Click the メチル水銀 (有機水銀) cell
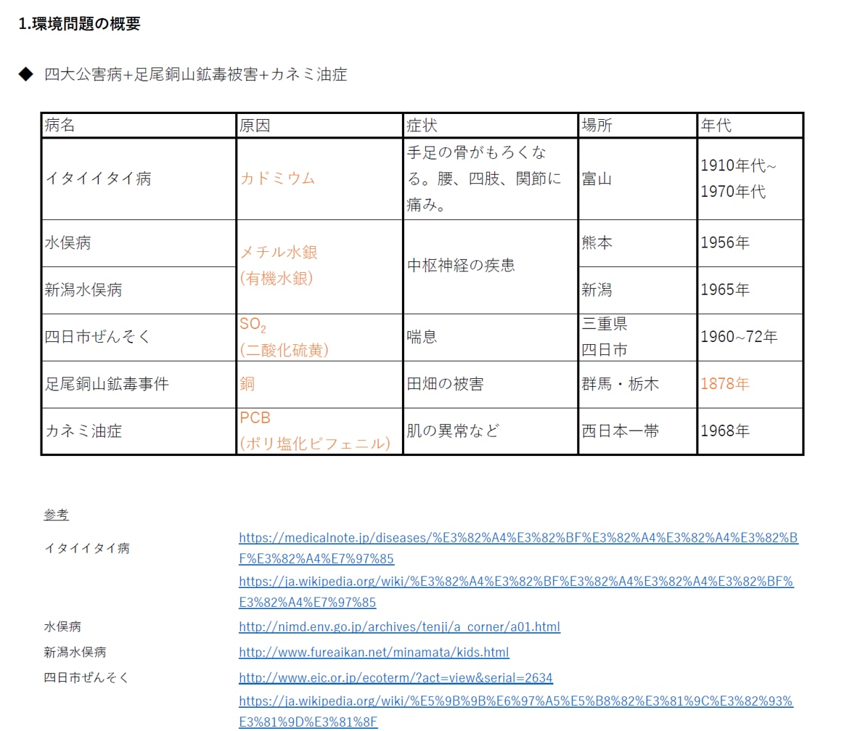Image resolution: width=868 pixels, height=731 pixels. [x=319, y=266]
